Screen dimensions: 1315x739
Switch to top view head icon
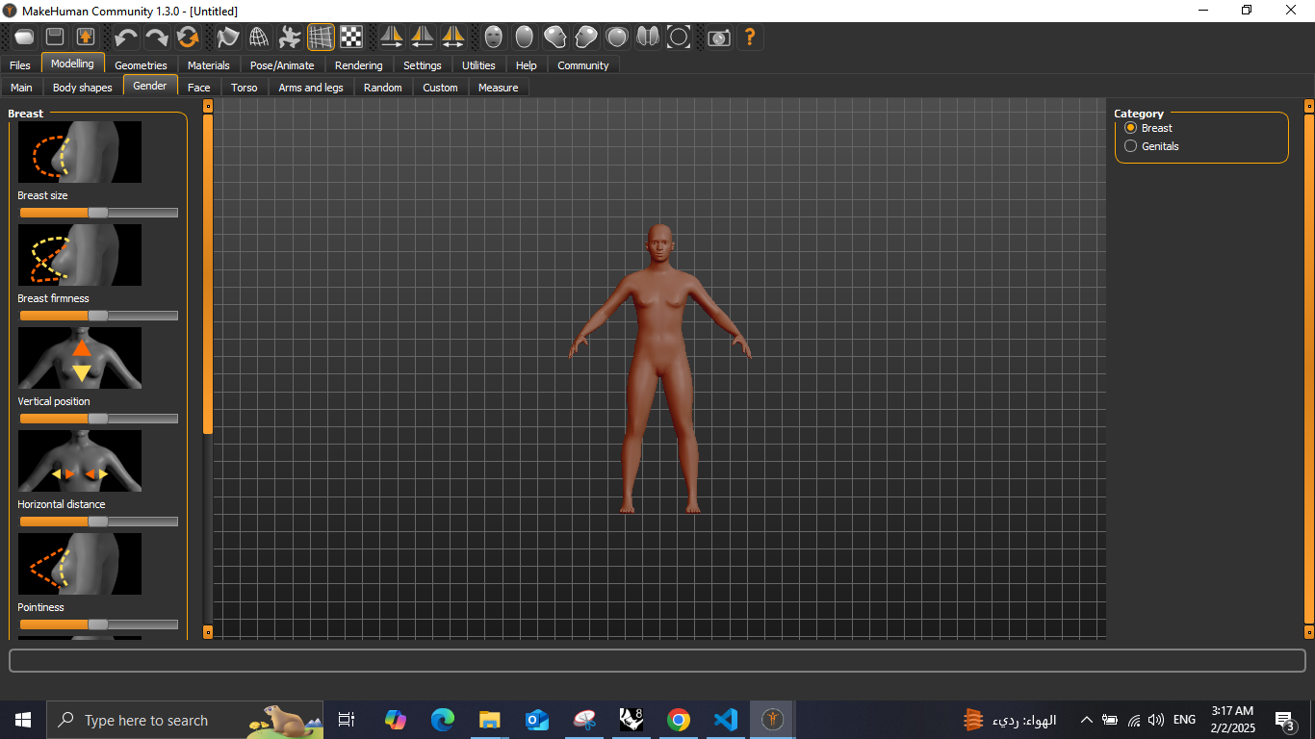[x=617, y=38]
